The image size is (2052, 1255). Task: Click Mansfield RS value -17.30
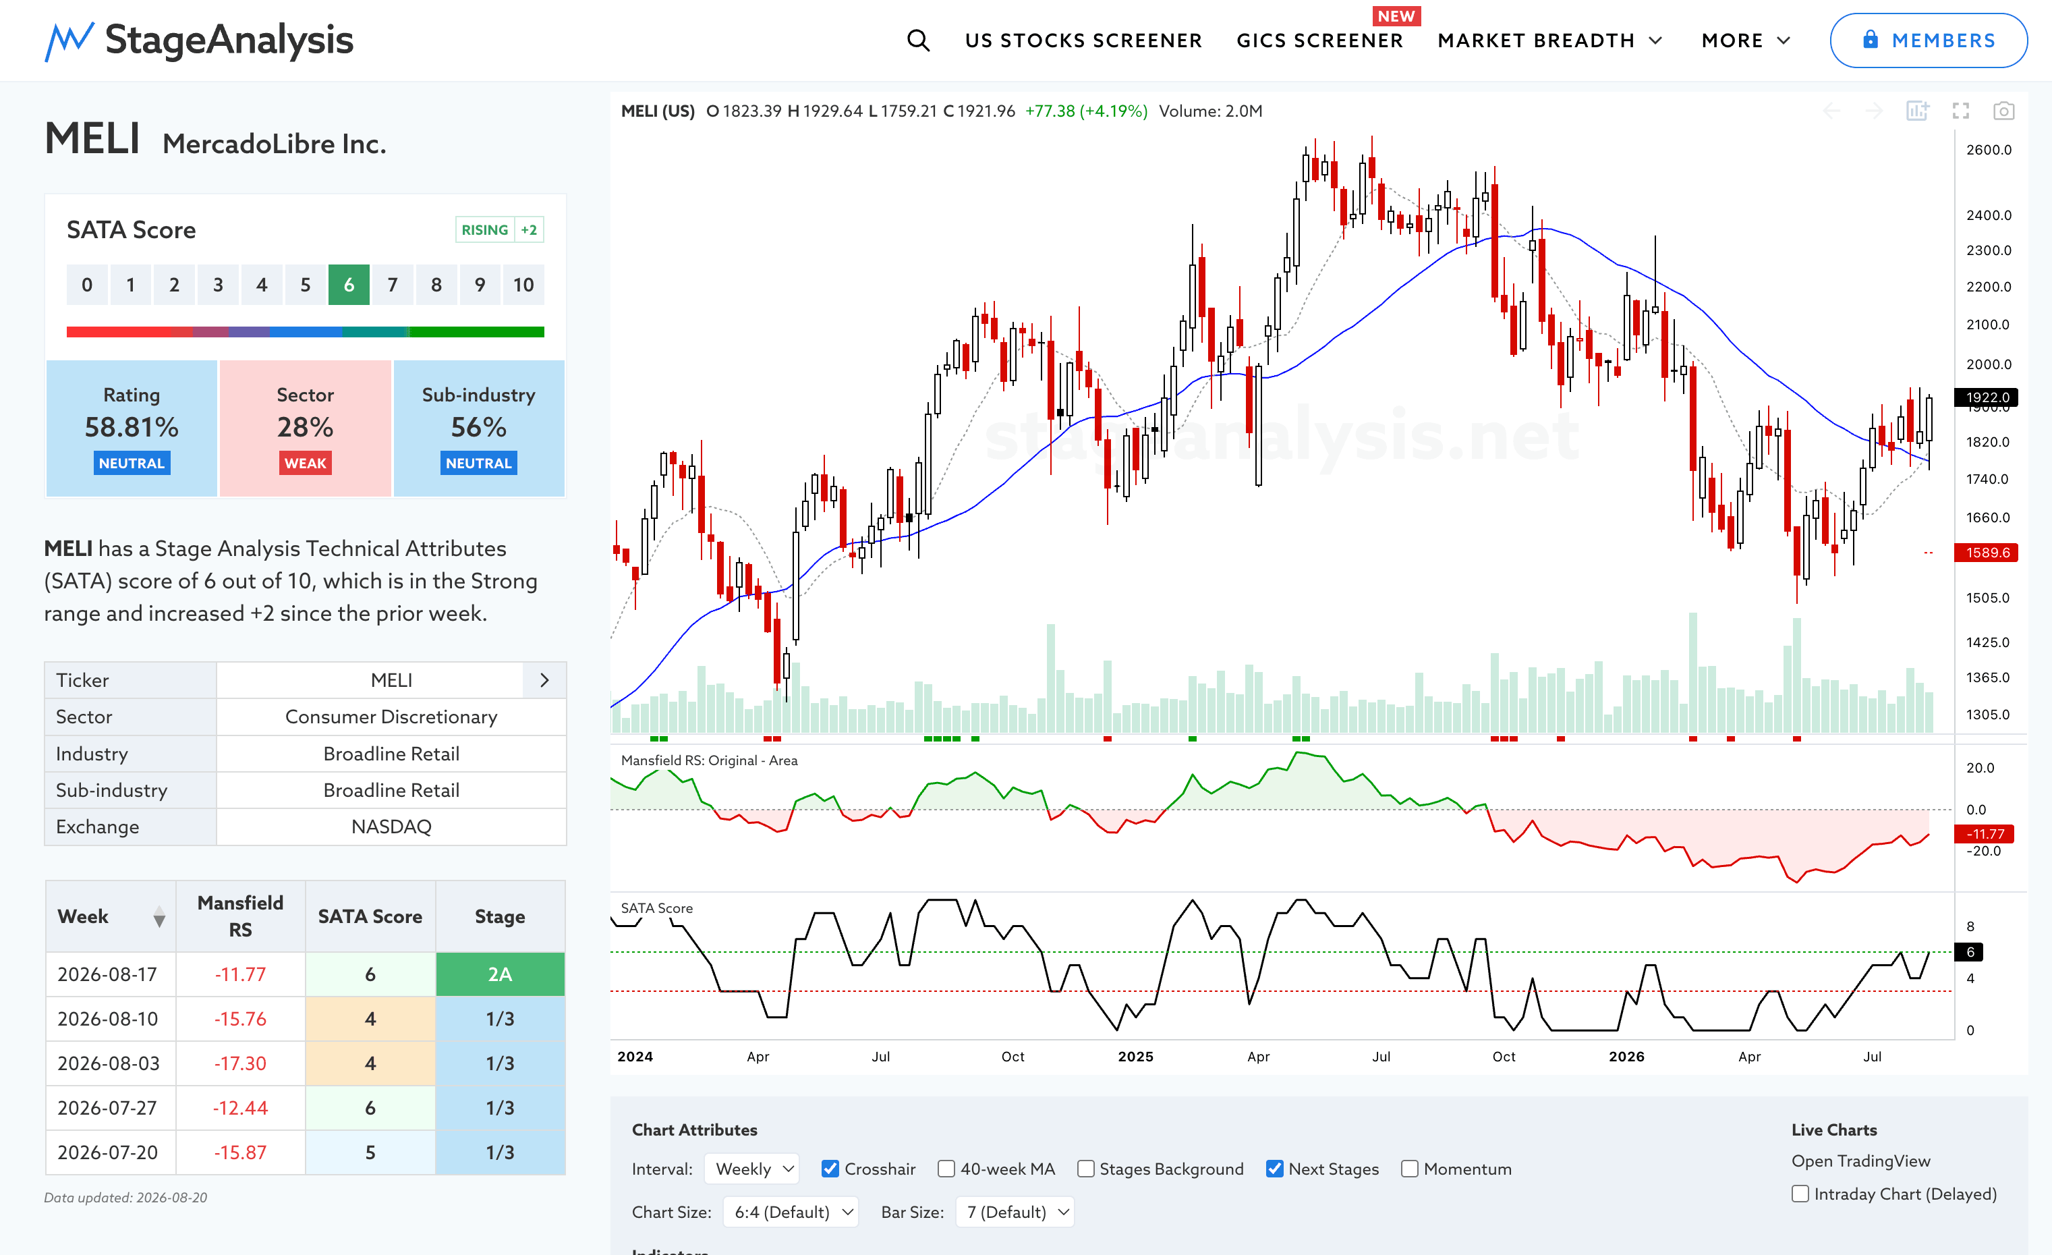tap(241, 1063)
